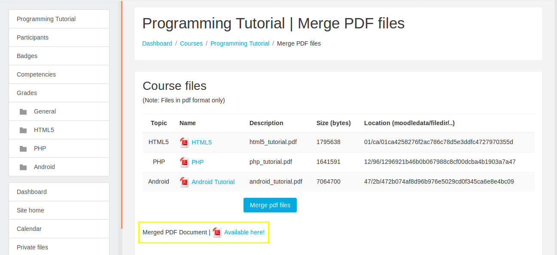
Task: Click the folder icon next to HTML5 in sidebar
Action: tap(23, 130)
